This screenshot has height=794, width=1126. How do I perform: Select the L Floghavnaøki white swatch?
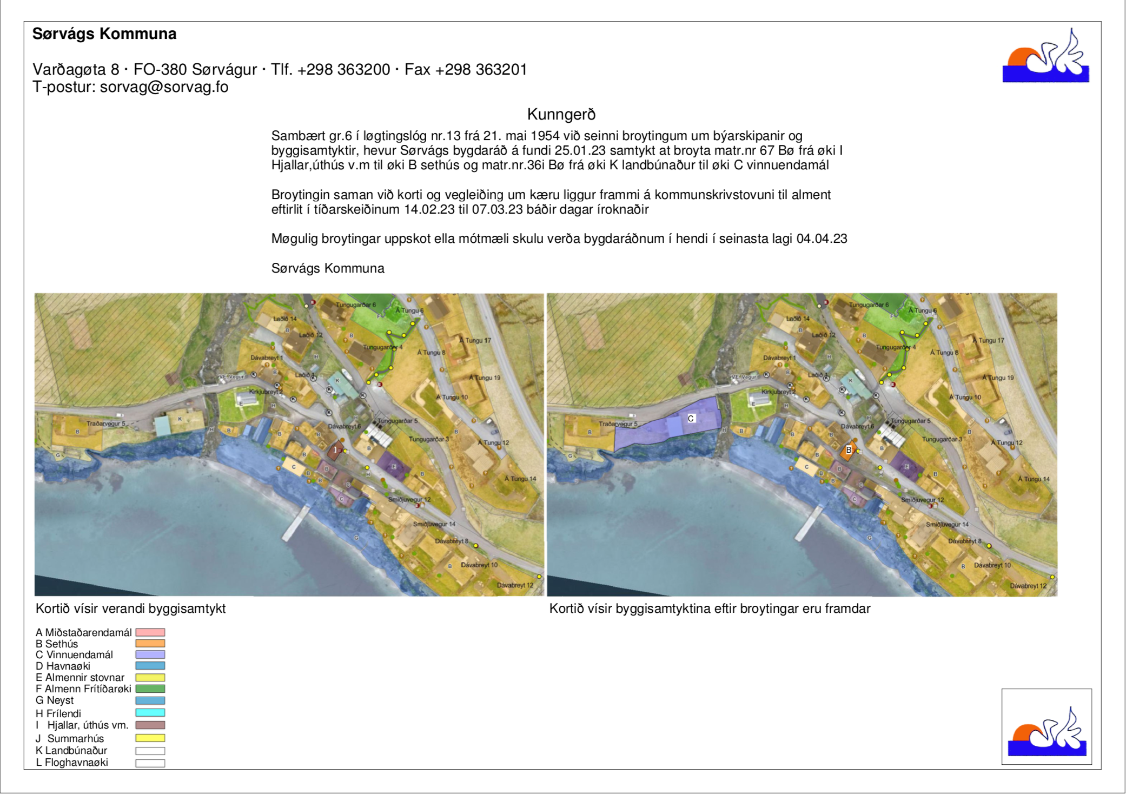(150, 763)
